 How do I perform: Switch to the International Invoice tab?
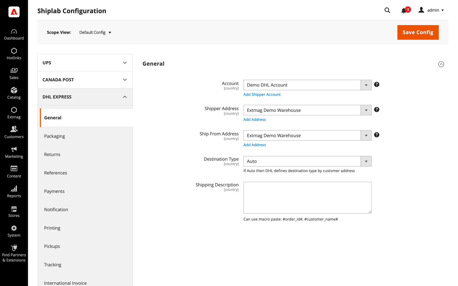[x=86, y=283]
